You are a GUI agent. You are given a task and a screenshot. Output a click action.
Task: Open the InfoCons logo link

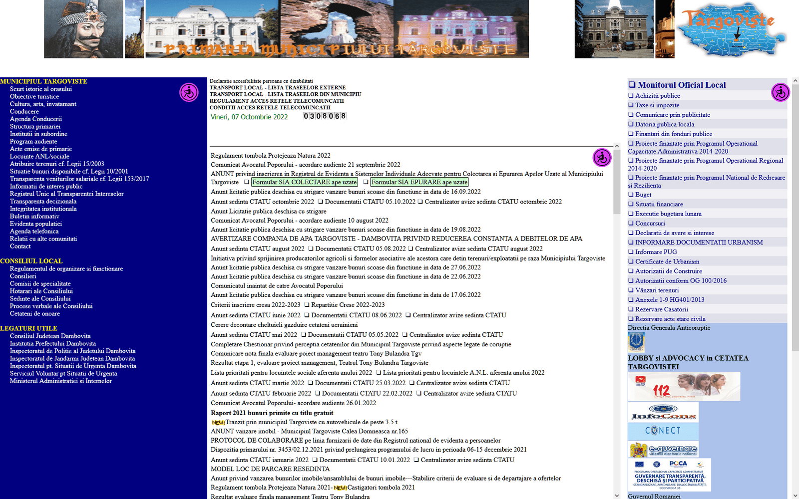(x=663, y=412)
